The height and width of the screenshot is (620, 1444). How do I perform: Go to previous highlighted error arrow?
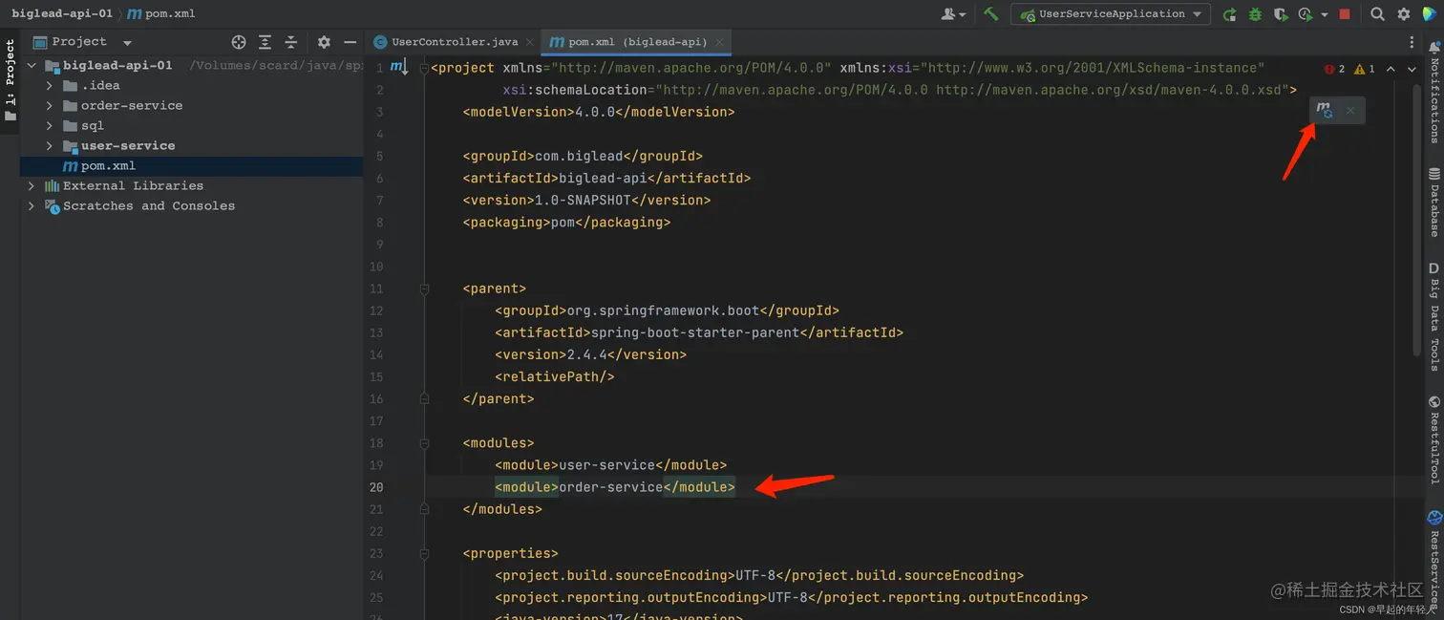(1391, 69)
